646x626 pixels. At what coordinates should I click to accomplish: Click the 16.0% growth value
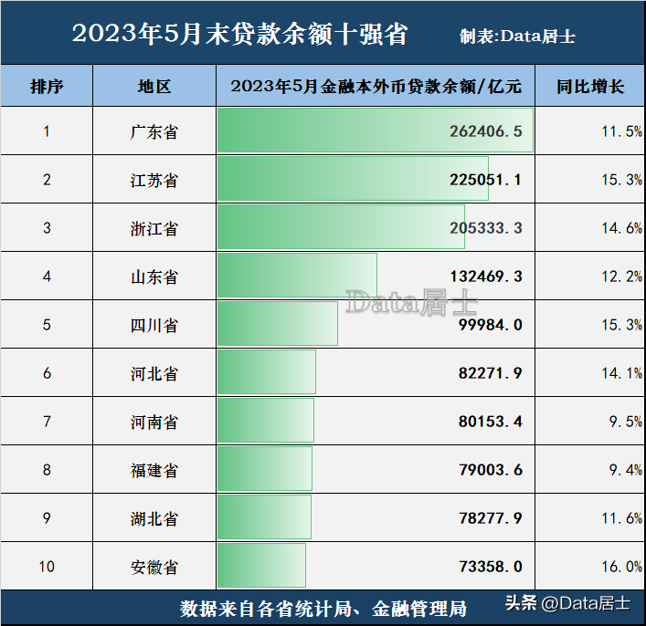(621, 567)
